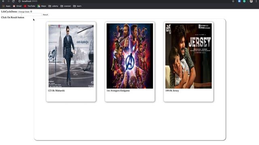This screenshot has width=259, height=145.
Task: Open the green extension icon in toolbar
Action: coord(244,1)
